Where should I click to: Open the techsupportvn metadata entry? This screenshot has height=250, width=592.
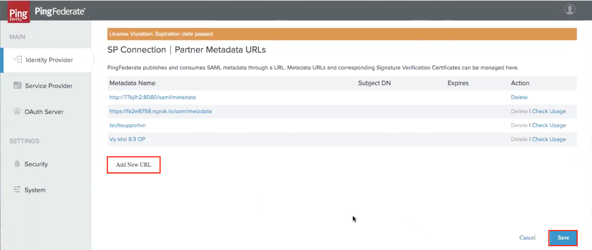[128, 125]
